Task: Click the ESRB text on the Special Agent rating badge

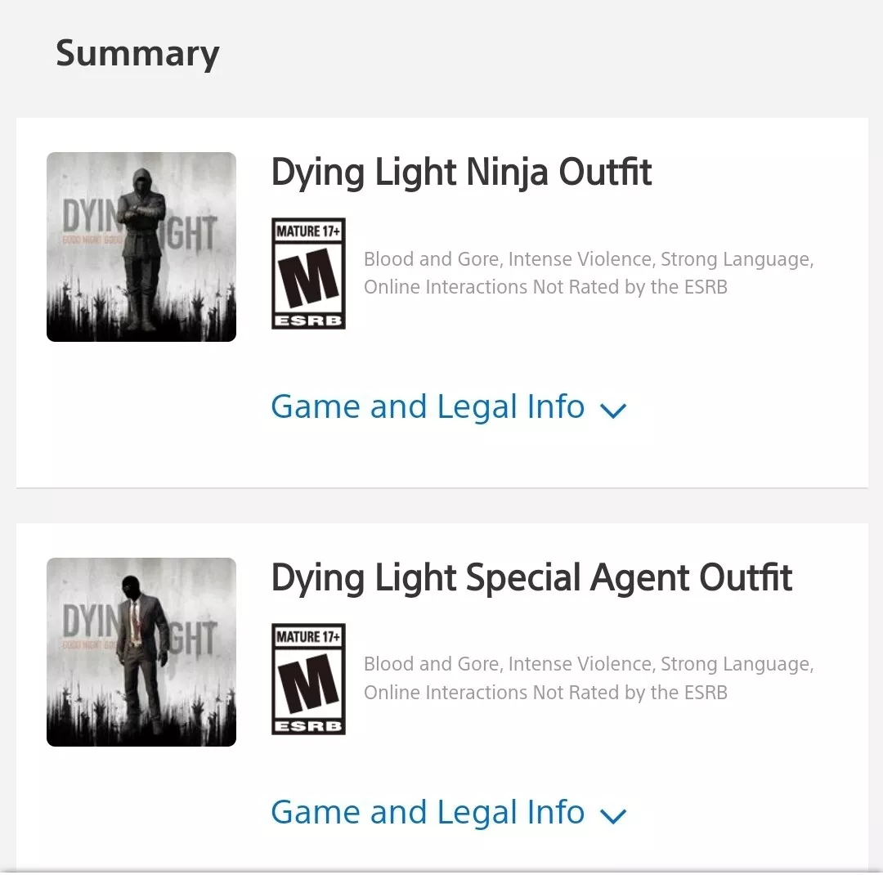Action: [x=308, y=727]
